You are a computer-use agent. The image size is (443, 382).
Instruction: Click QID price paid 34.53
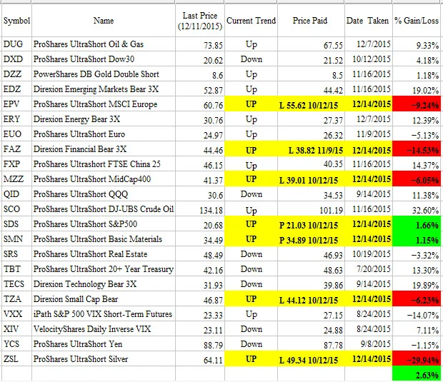311,194
